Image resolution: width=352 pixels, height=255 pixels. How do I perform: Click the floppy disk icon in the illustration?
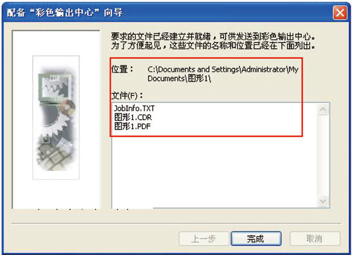[x=46, y=140]
